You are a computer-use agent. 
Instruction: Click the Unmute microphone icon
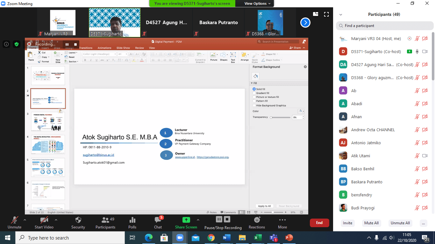point(14,220)
